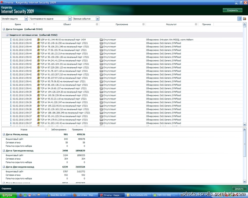Launch Firefox from quick launch bar
This screenshot has height=198, width=248.
pyautogui.click(x=21, y=195)
